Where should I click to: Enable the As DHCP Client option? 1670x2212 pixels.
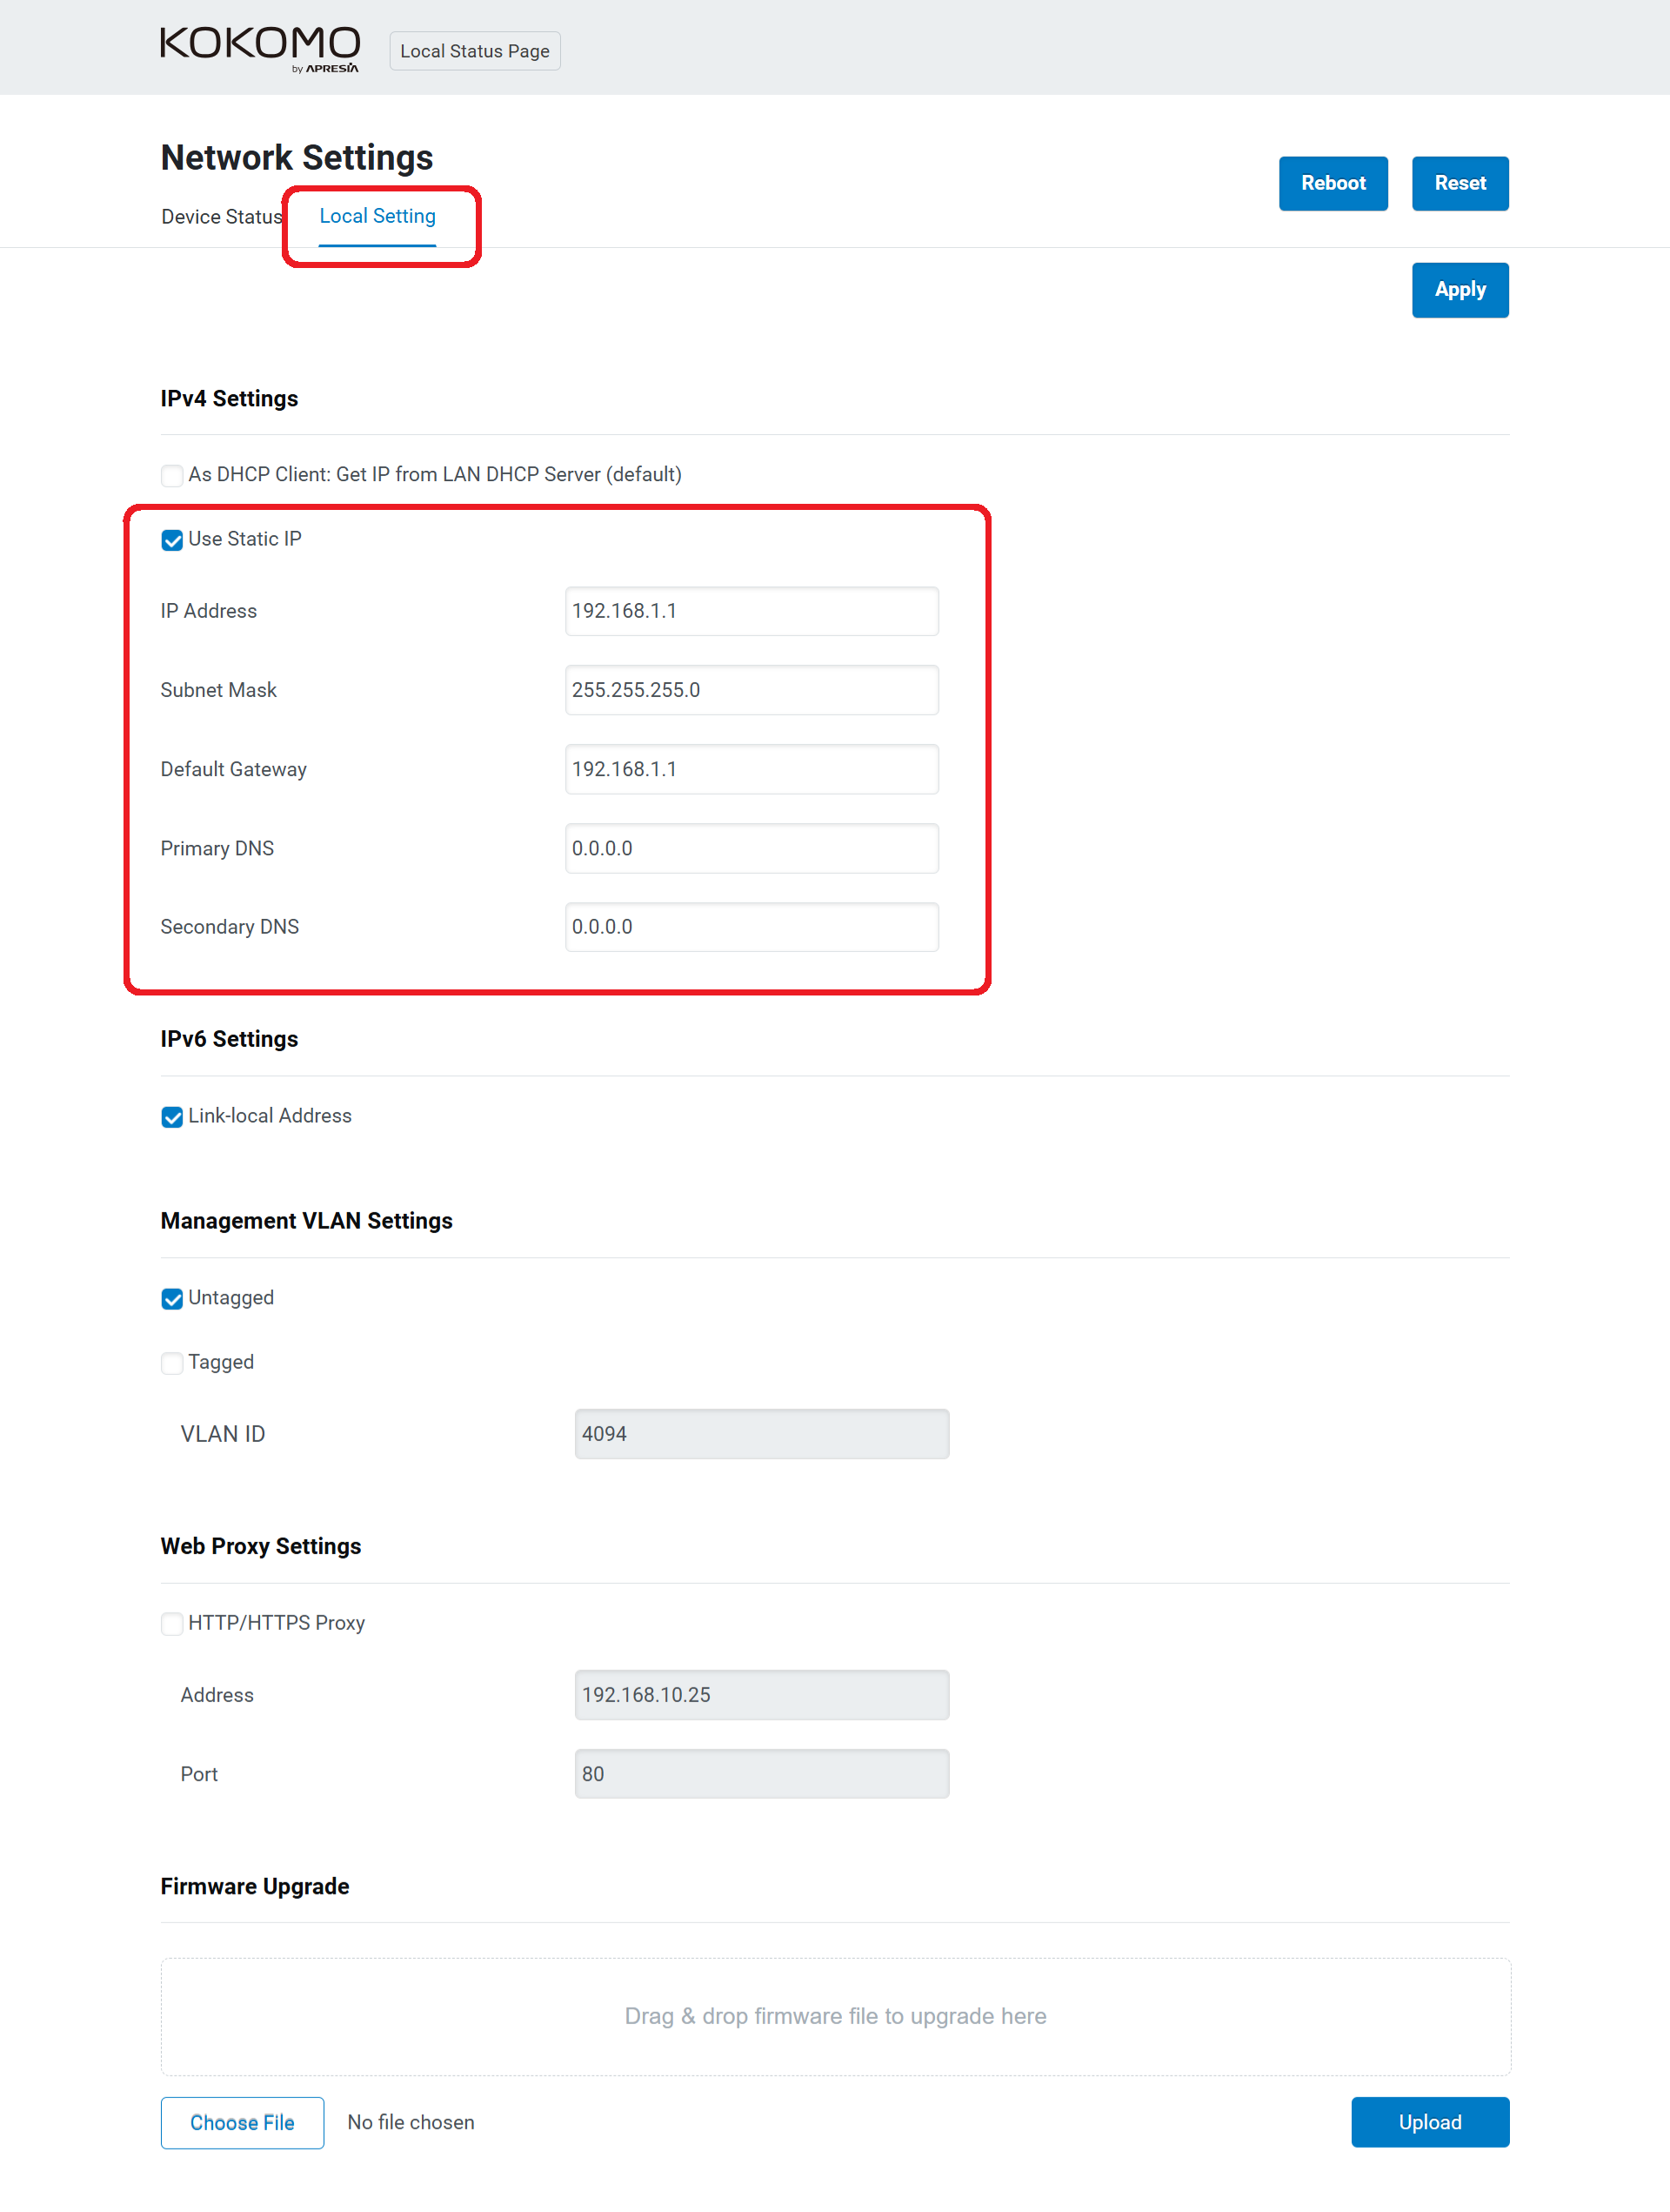[x=172, y=476]
